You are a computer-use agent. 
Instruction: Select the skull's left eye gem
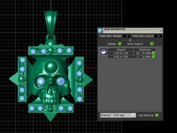pyautogui.click(x=41, y=81)
